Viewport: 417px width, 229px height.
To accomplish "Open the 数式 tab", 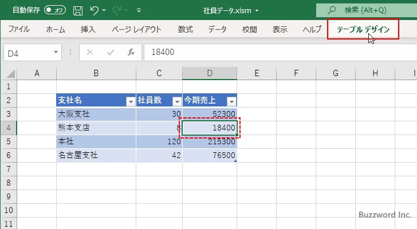I will pos(186,29).
